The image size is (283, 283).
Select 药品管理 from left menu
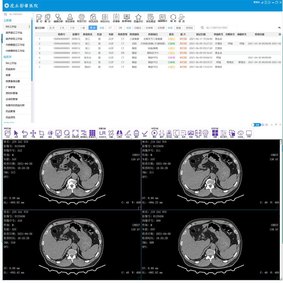[x=10, y=111]
